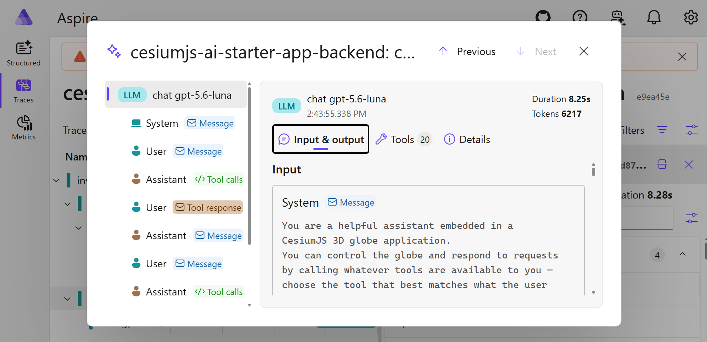Screen dimensions: 707x342
Task: Click the input panel scrollbar thumb
Action: point(593,172)
